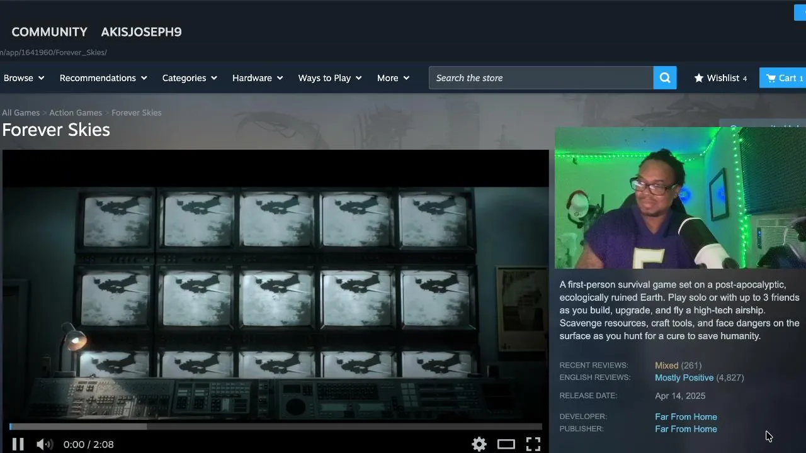Open the shopping Cart
This screenshot has width=806, height=453.
(783, 78)
